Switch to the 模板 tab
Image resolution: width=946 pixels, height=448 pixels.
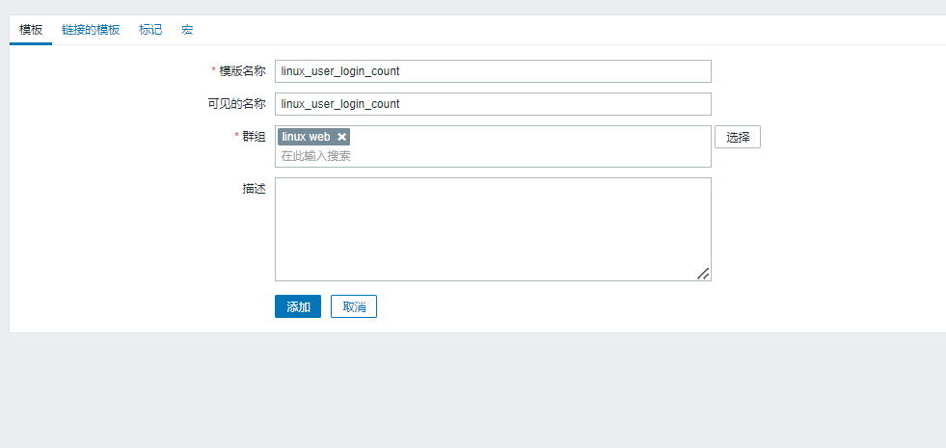[31, 30]
